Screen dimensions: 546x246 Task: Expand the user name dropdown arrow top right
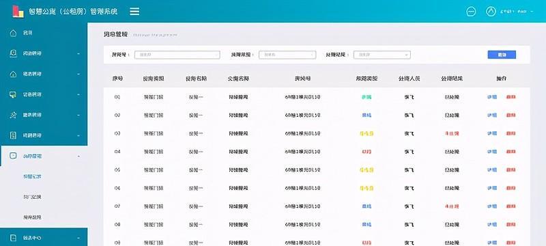[532, 12]
